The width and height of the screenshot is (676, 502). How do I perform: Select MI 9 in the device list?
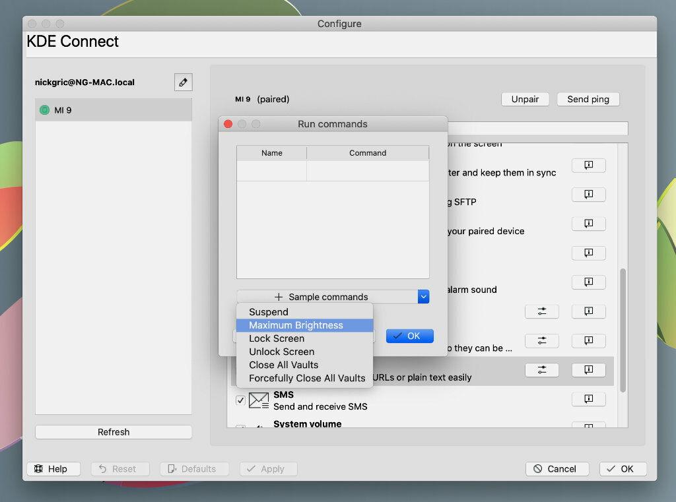(114, 110)
